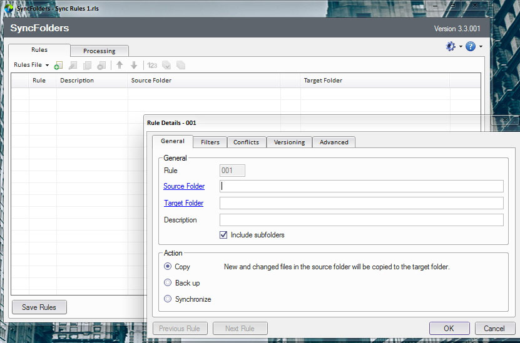The height and width of the screenshot is (343, 520).
Task: Click the 123 renumber rules icon
Action: tap(152, 65)
